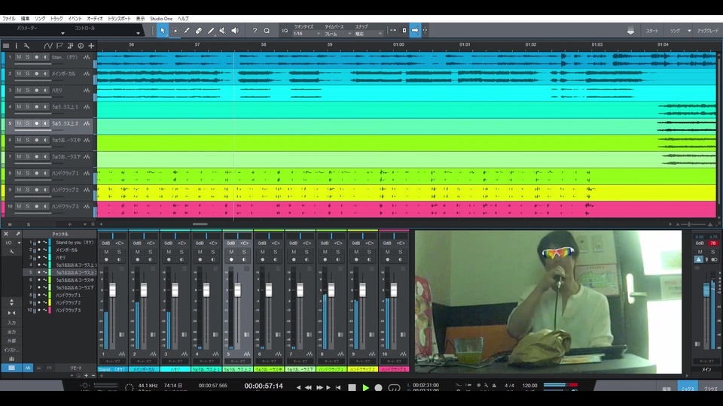Solo track 8 ハンドクラップ 1
Viewport: 723px width, 406px height.
[28, 173]
